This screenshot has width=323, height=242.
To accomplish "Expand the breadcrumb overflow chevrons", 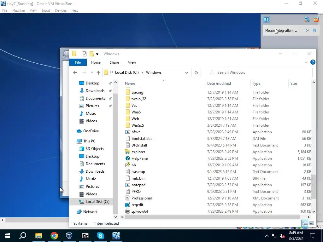I will (111, 72).
